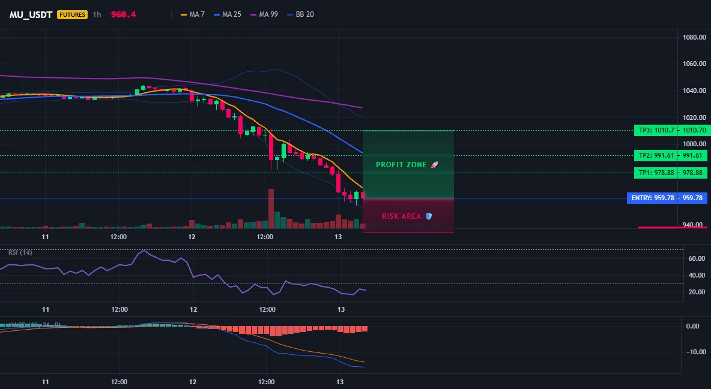Click the RISK AREA text label
This screenshot has width=711, height=389.
[x=402, y=216]
